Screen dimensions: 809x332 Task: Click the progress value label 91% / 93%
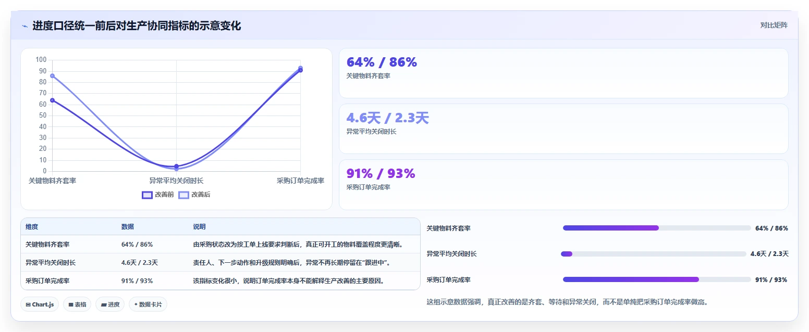pos(771,279)
